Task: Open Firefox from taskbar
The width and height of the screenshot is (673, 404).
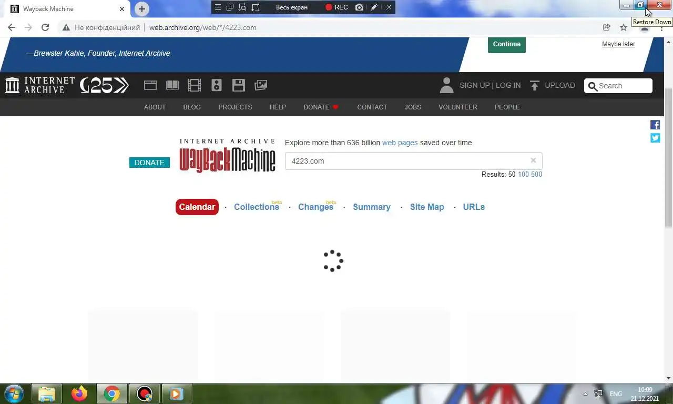Action: (x=79, y=393)
